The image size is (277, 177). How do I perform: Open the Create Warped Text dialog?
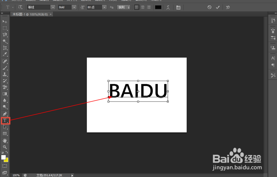168,7
